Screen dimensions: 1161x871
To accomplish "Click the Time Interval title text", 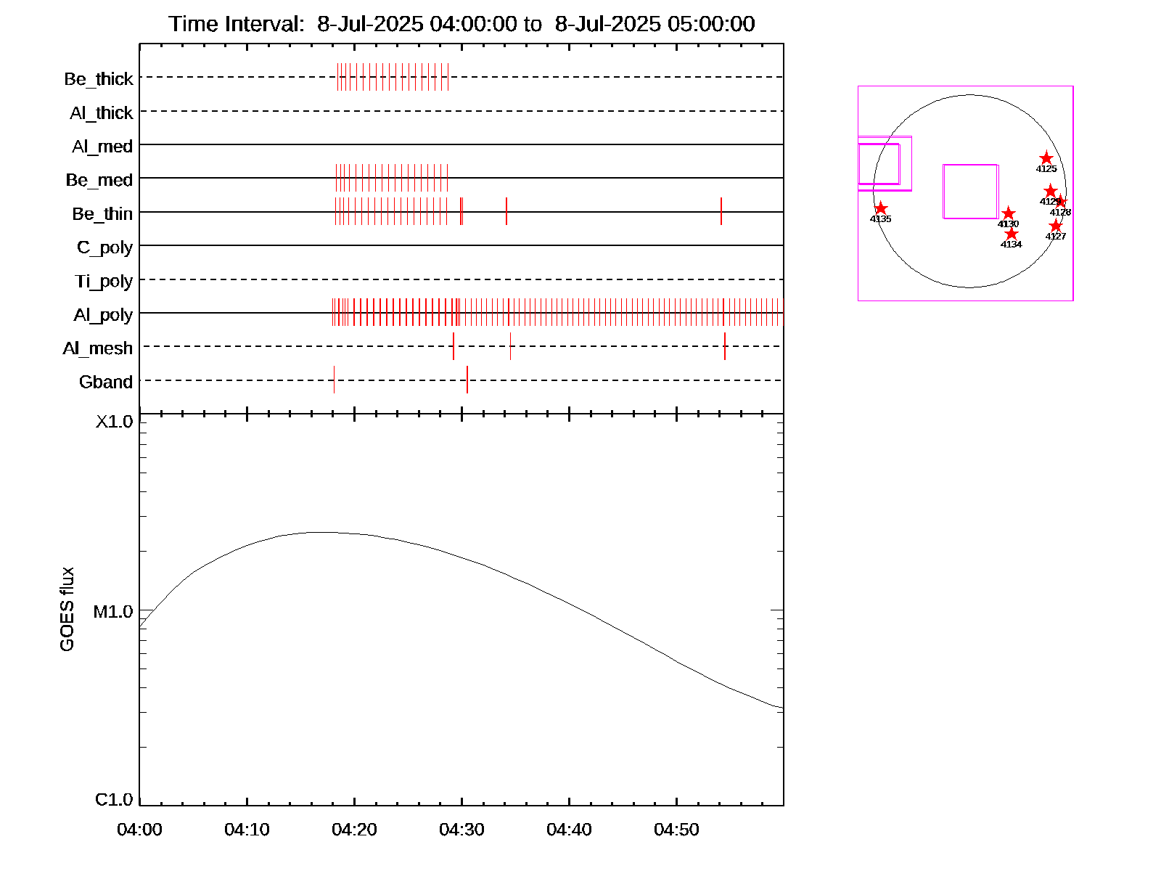I will (x=461, y=24).
